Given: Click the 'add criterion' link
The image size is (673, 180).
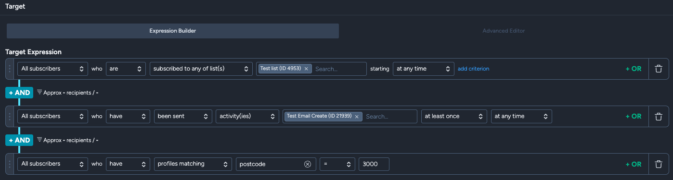Looking at the screenshot, I should click(x=473, y=69).
